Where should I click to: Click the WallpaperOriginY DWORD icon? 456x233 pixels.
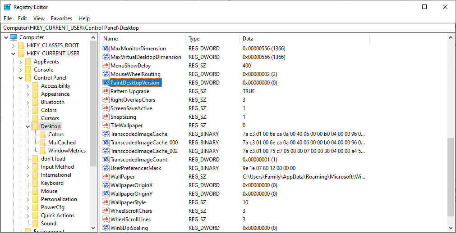(106, 193)
